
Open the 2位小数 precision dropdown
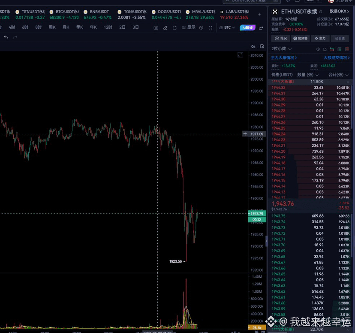pos(281,48)
